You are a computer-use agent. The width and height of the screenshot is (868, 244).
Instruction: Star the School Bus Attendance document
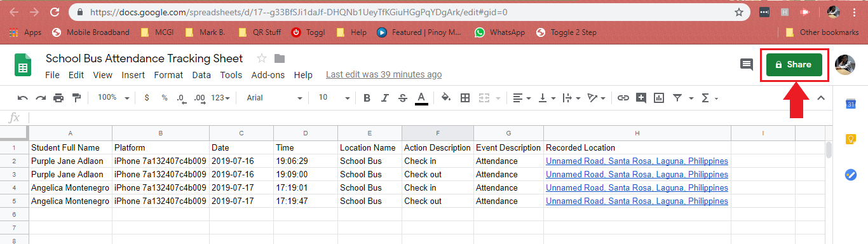[x=261, y=58]
